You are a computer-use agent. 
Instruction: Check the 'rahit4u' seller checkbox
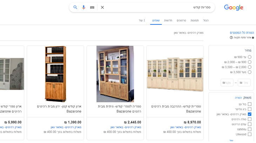[249, 129]
